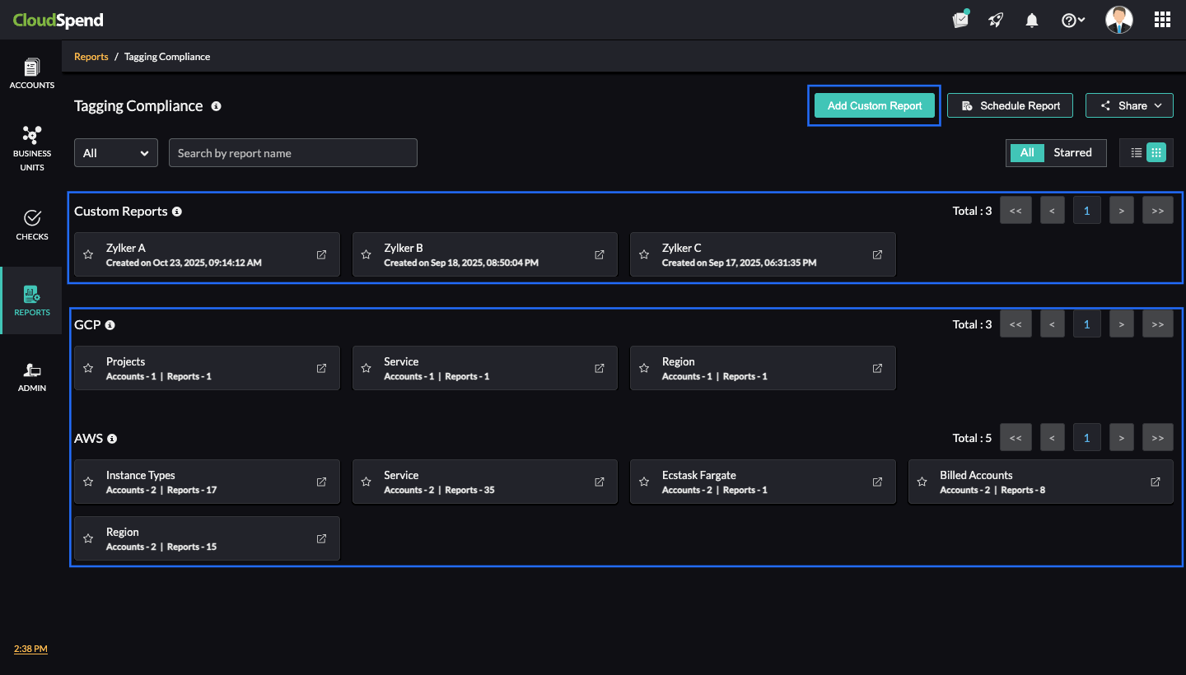Star the Zylker B custom report
Image resolution: width=1186 pixels, height=675 pixels.
tap(367, 254)
